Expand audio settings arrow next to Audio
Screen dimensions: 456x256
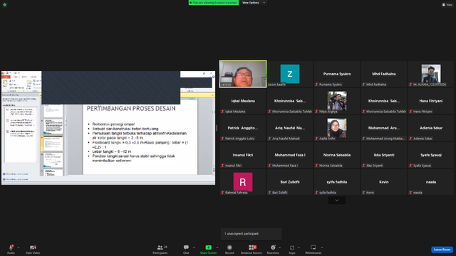tap(19, 247)
